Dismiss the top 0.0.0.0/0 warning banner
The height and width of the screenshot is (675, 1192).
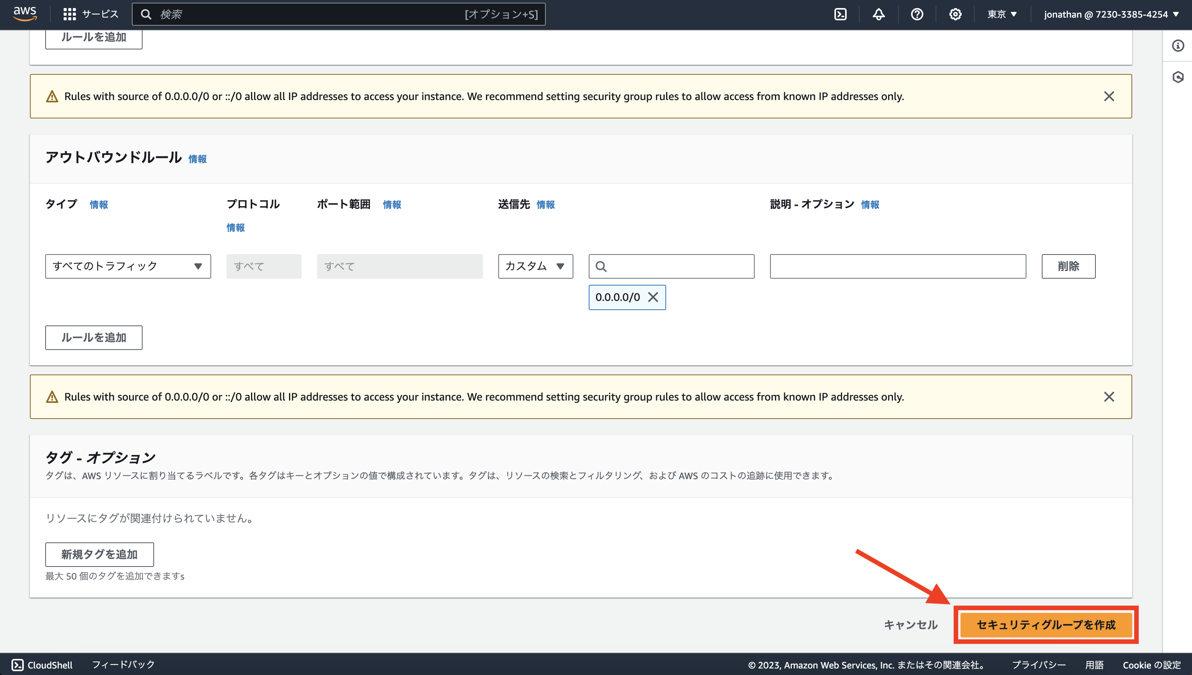click(1110, 96)
